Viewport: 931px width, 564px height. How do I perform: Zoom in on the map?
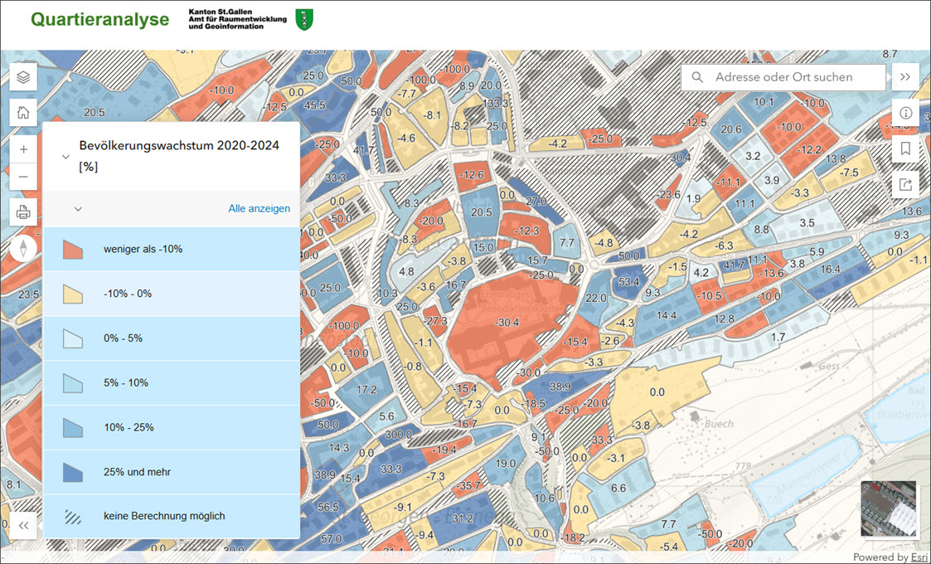[23, 150]
